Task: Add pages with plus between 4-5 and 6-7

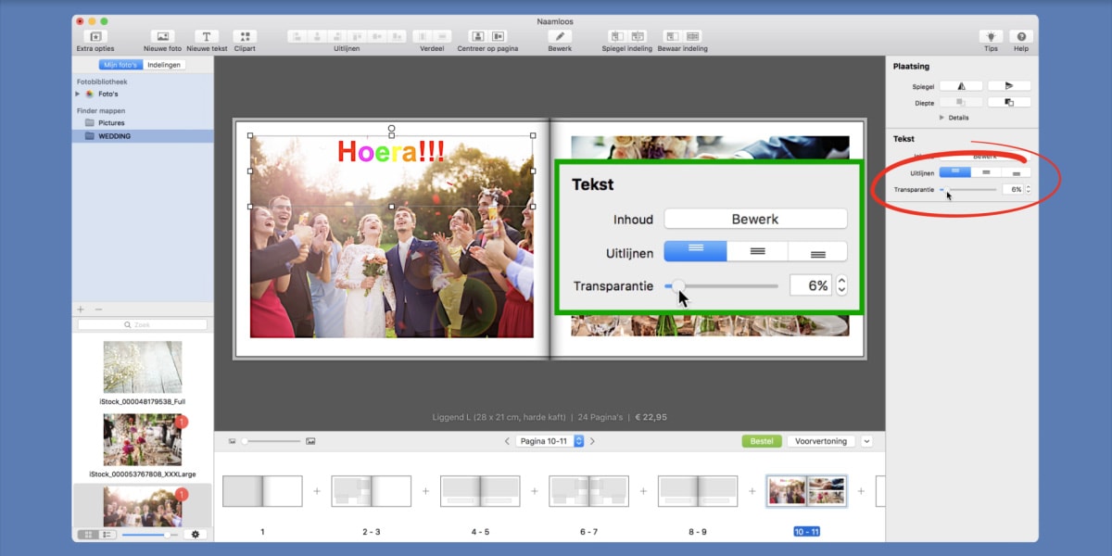Action: pos(535,491)
